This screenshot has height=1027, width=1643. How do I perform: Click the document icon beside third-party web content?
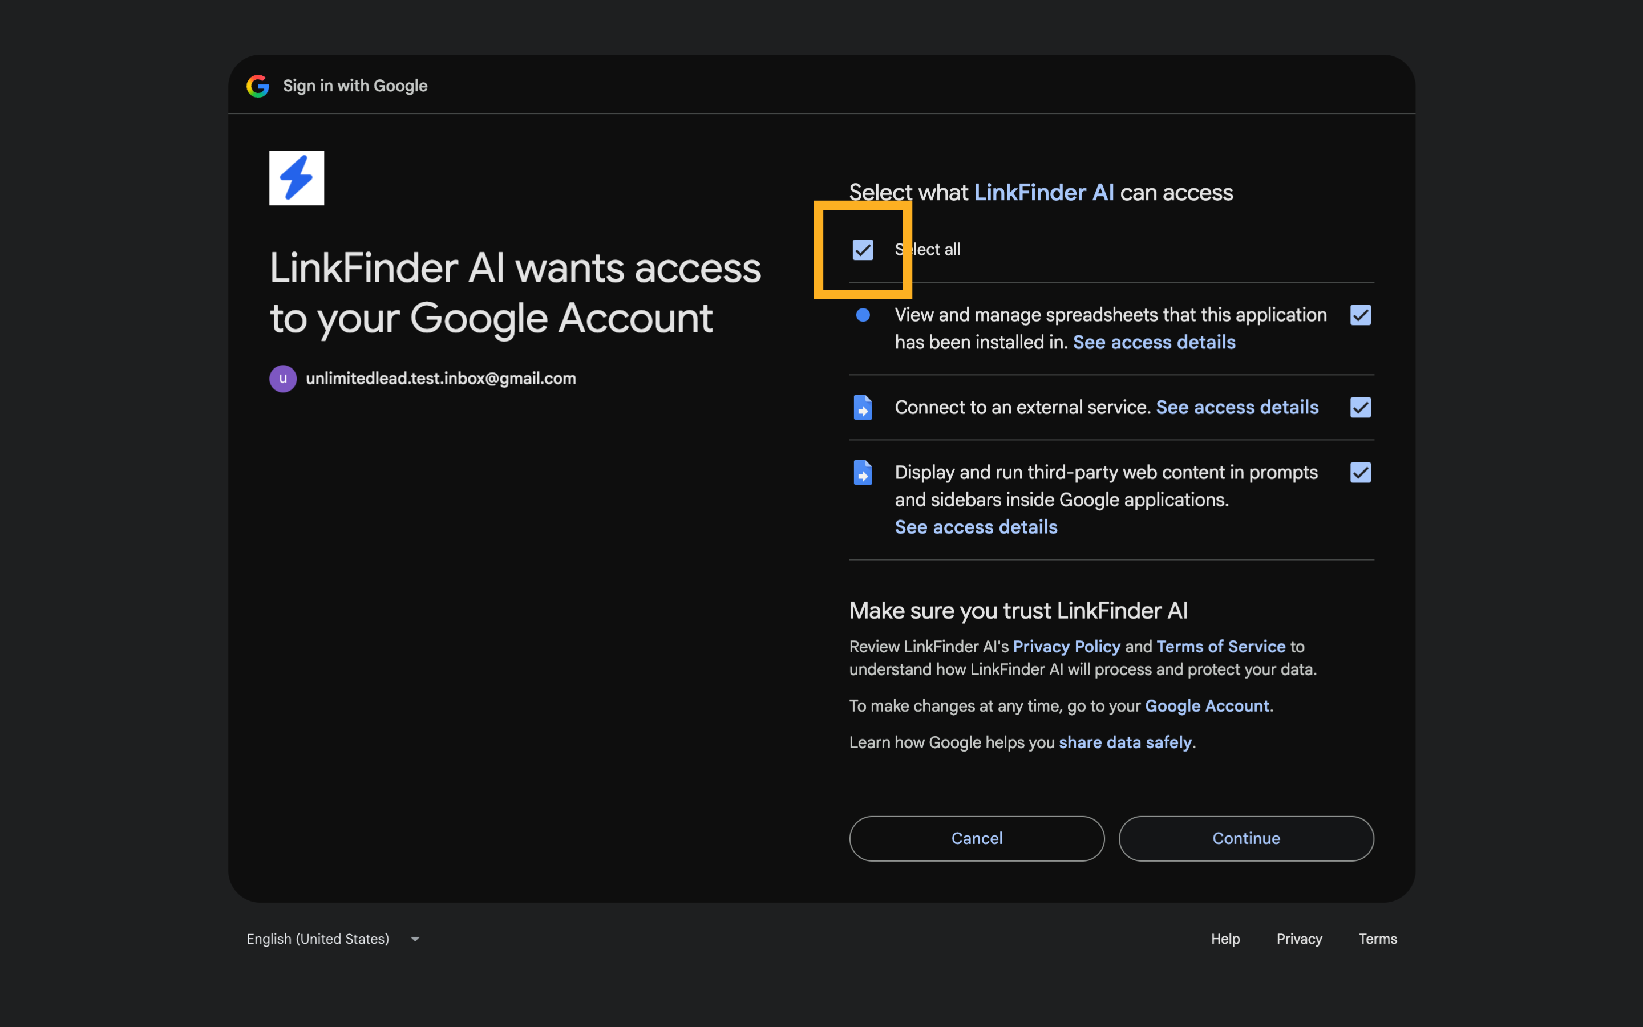pyautogui.click(x=863, y=473)
